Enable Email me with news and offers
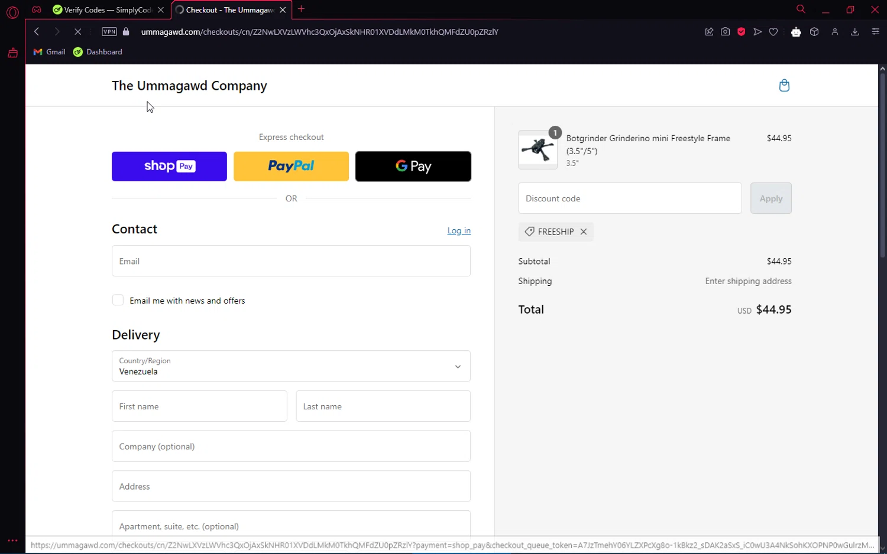This screenshot has height=554, width=887. (118, 300)
